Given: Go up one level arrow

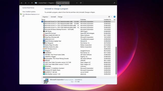Looking at the screenshot, I should [x=32, y=3].
